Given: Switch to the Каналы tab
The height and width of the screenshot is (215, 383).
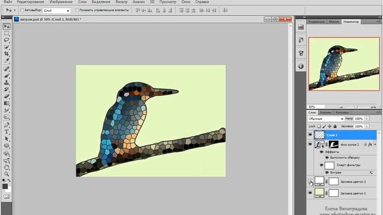Looking at the screenshot, I should coord(326,112).
